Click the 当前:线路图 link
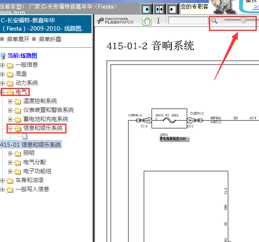 [x=22, y=56]
